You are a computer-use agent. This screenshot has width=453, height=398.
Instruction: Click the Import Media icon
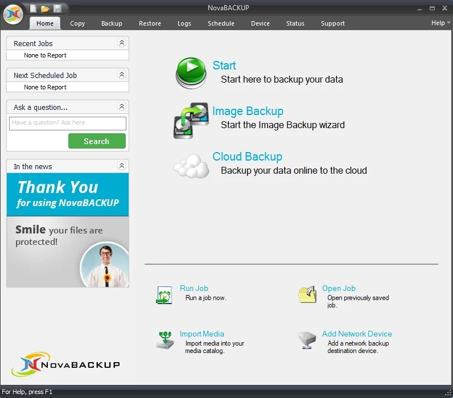164,340
